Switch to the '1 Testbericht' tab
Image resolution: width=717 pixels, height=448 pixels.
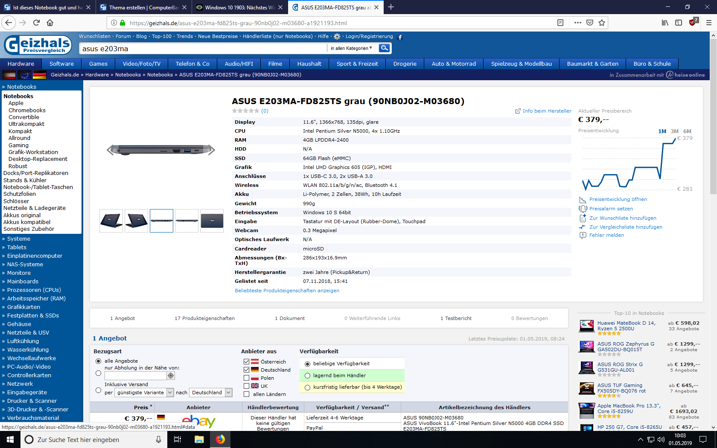pyautogui.click(x=456, y=318)
